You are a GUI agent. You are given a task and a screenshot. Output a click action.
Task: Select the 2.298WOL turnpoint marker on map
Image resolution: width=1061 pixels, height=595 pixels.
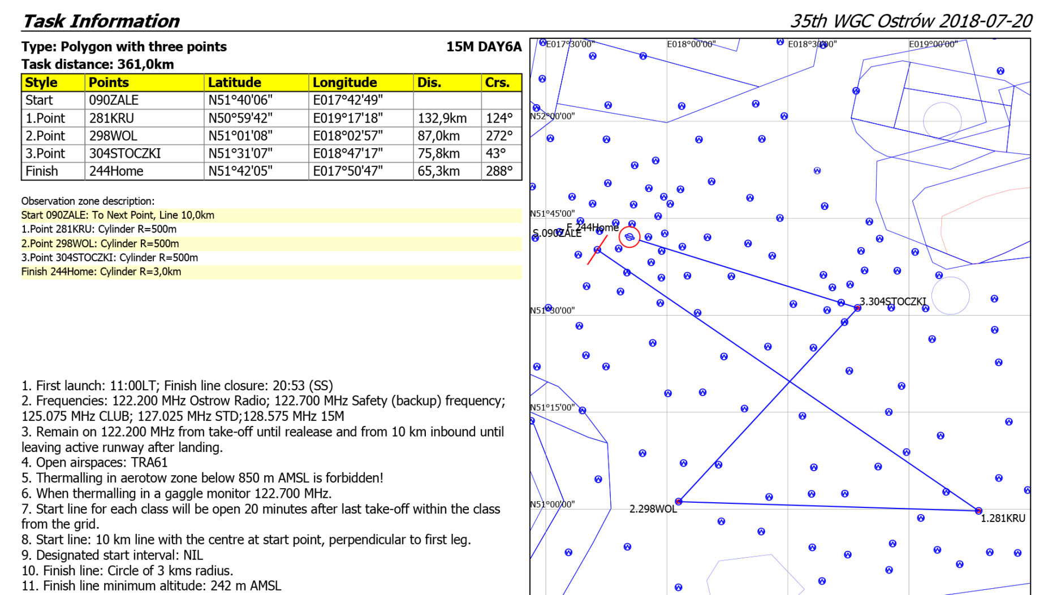pos(679,502)
